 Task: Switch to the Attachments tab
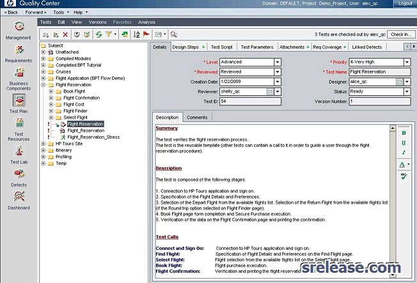[294, 47]
